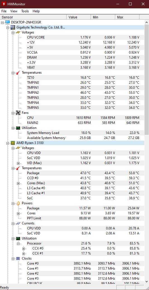Expand the VID (Max) entry

click(18, 163)
